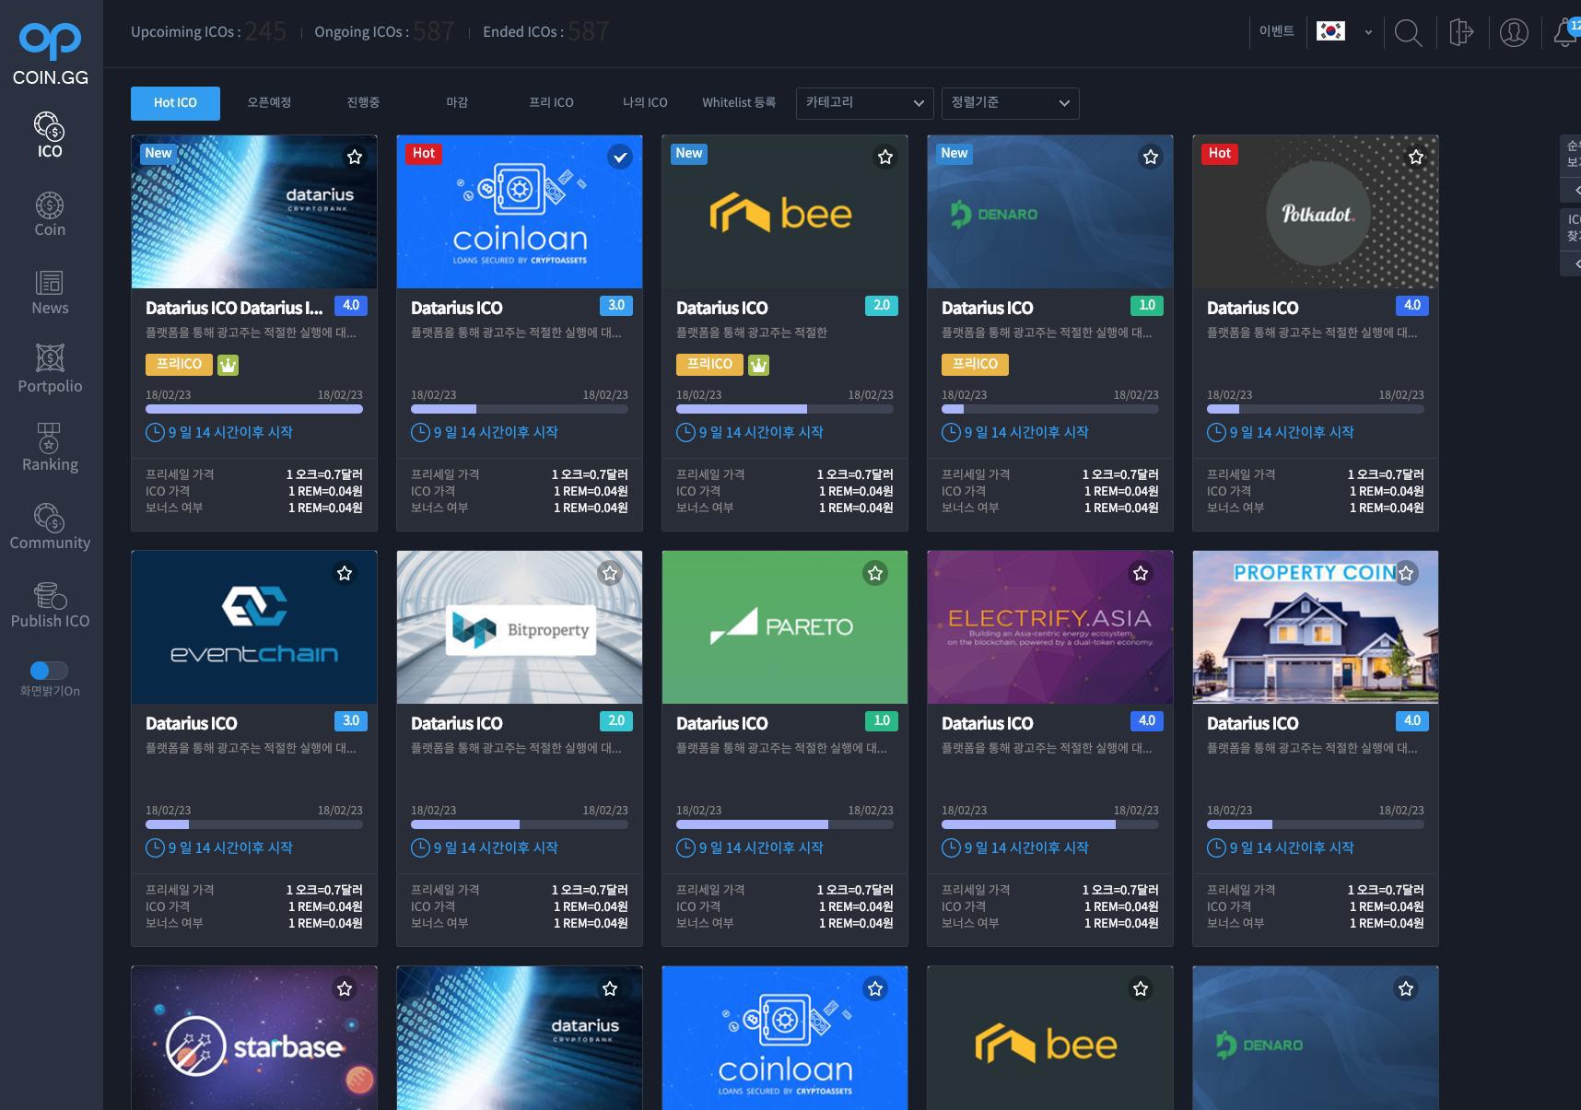View the Ranking page from sidebar
The height and width of the screenshot is (1110, 1581).
pyautogui.click(x=50, y=449)
